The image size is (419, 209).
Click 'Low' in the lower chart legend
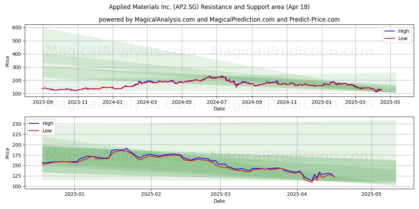click(x=47, y=131)
